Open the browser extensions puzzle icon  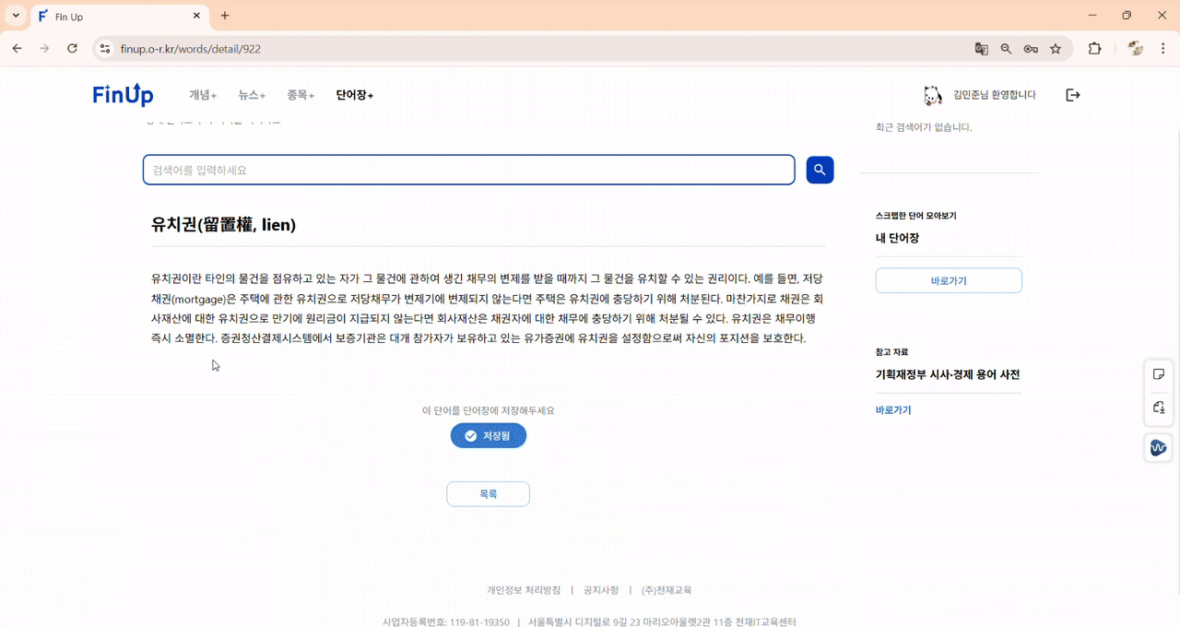click(1093, 48)
